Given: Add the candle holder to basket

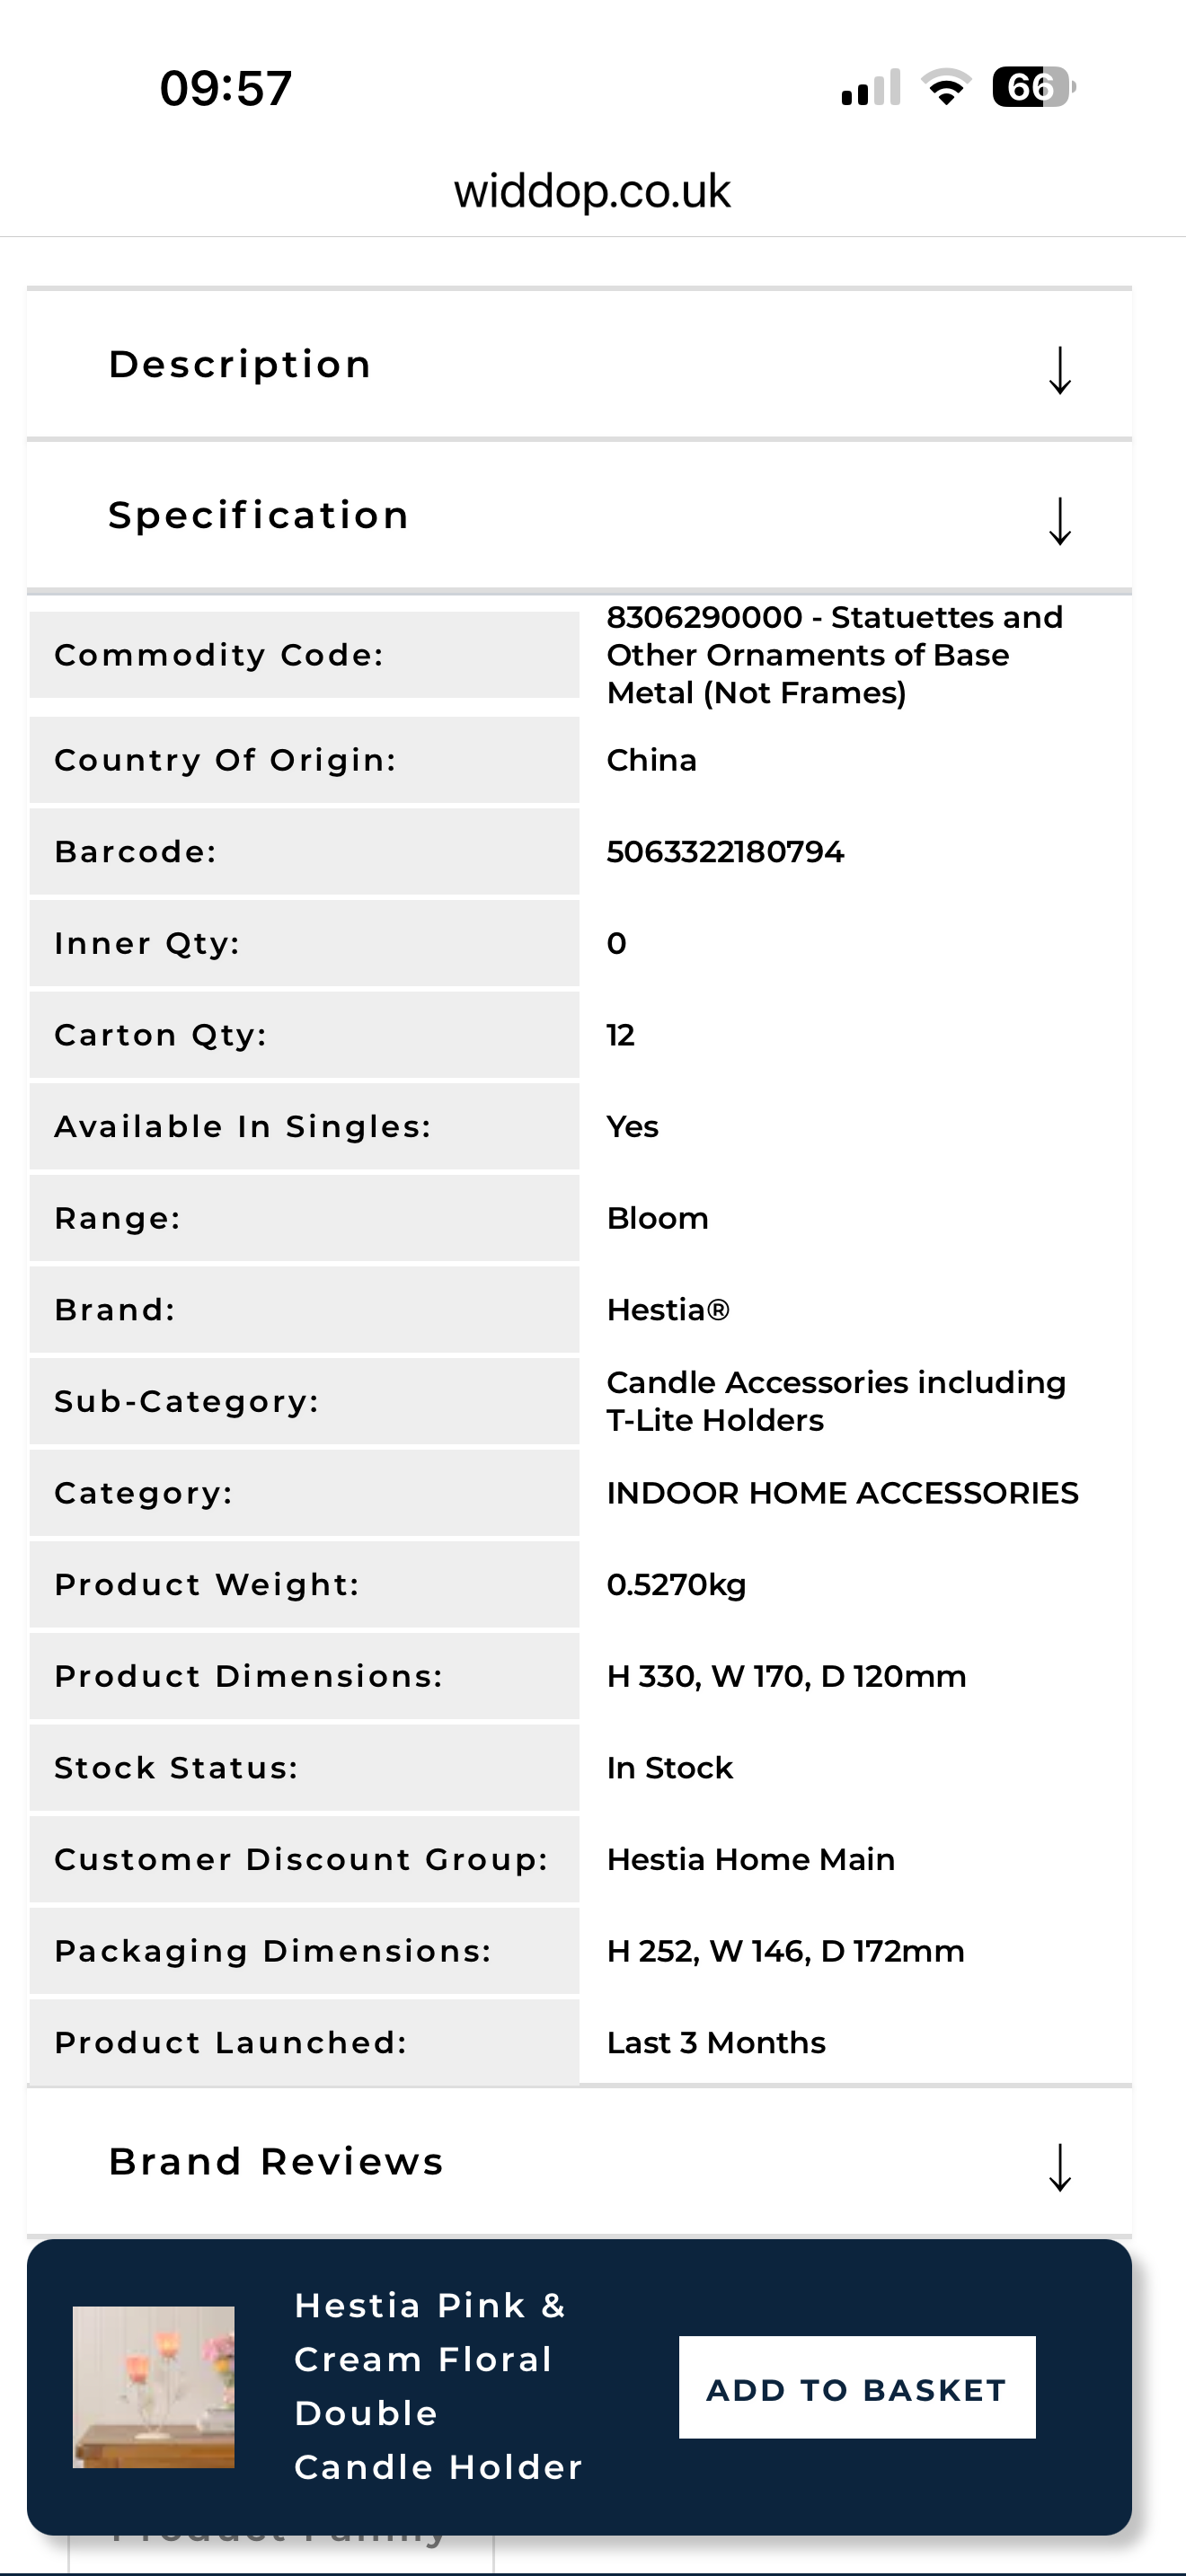Looking at the screenshot, I should pos(857,2388).
